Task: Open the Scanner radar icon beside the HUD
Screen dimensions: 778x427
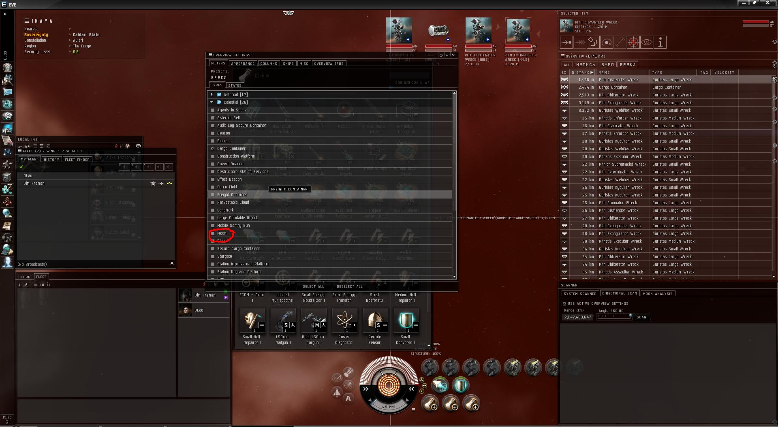Action: click(x=348, y=384)
